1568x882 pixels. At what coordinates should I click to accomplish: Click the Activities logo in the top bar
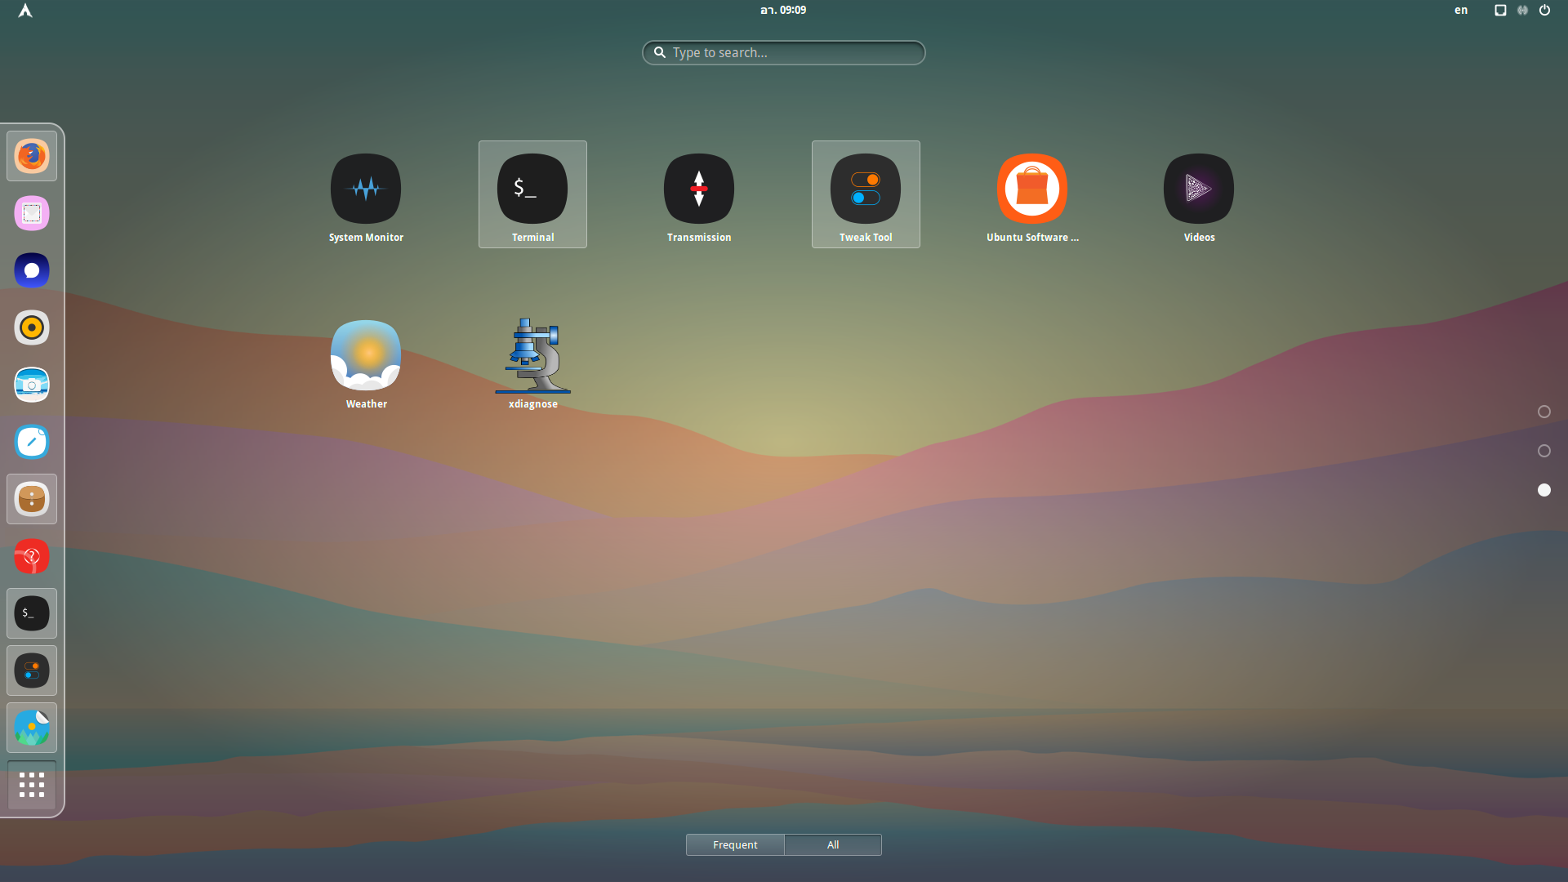tap(25, 10)
